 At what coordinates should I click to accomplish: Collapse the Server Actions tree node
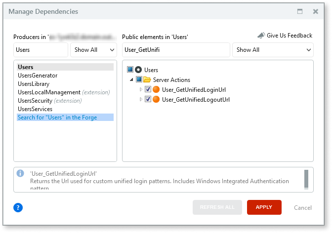click(131, 79)
